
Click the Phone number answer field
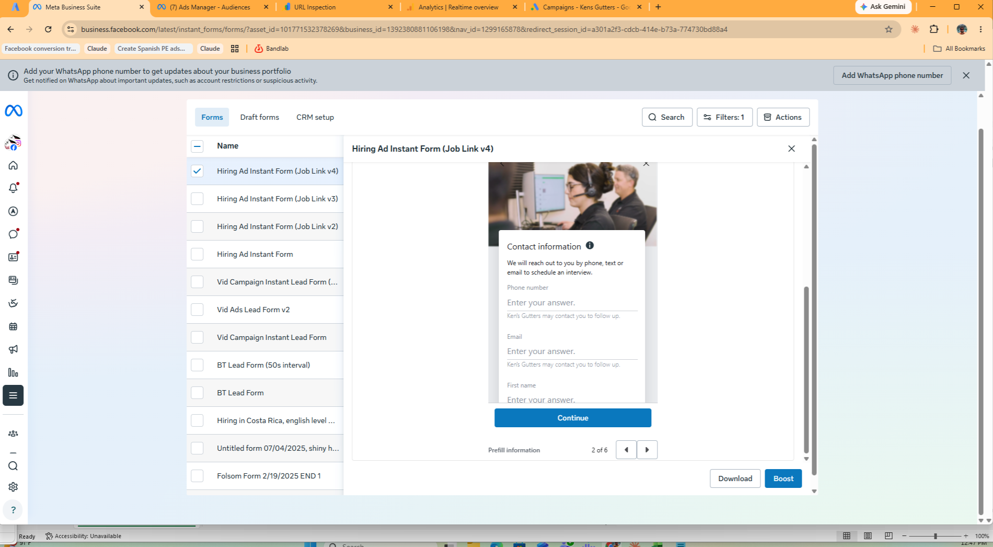tap(572, 303)
